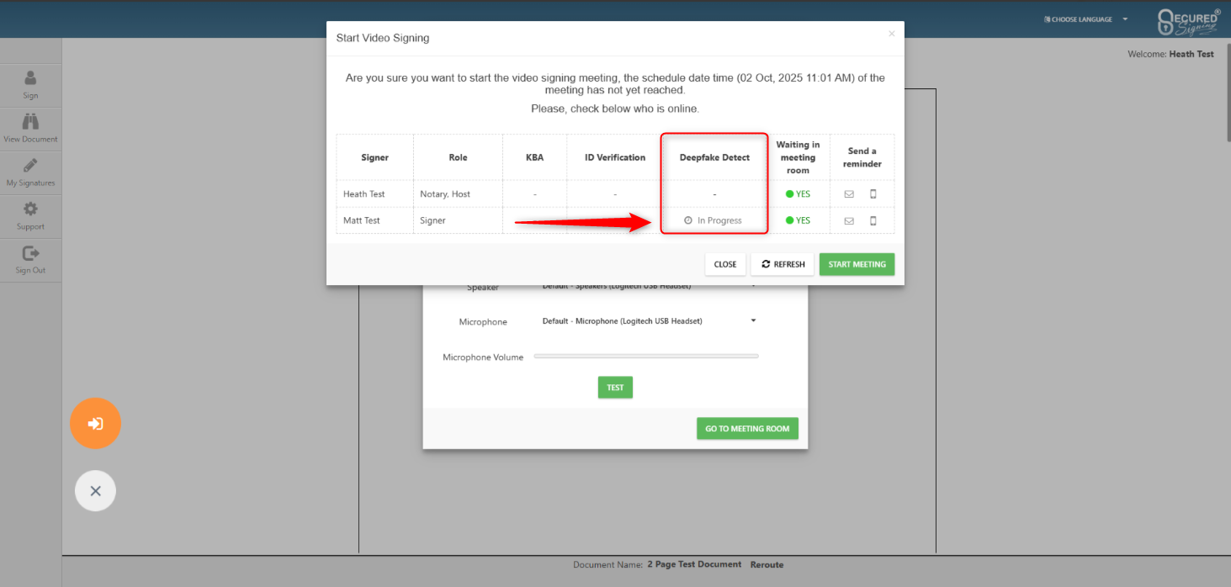Send email reminder to Matt Test

click(x=849, y=221)
